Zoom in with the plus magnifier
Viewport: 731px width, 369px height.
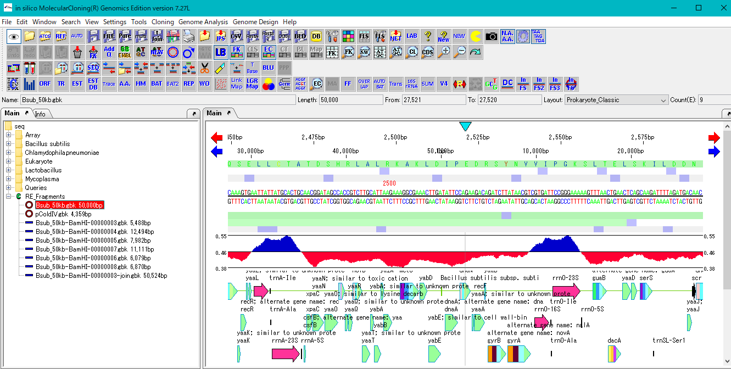pos(444,52)
